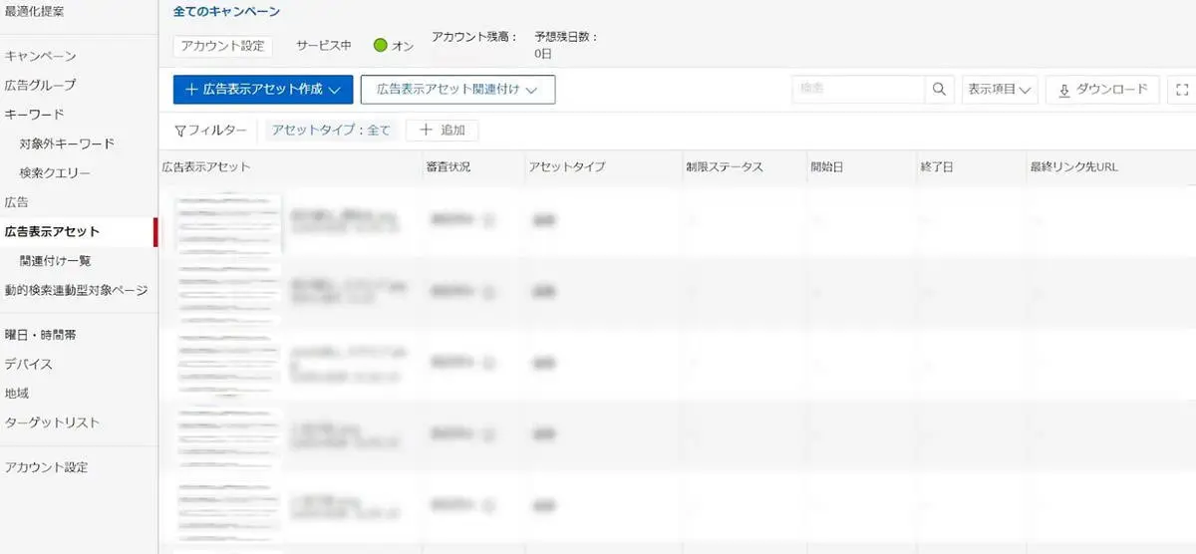Select 関連付け一覧 under 広告表示アセット
Viewport: 1196px width, 554px height.
coord(55,261)
